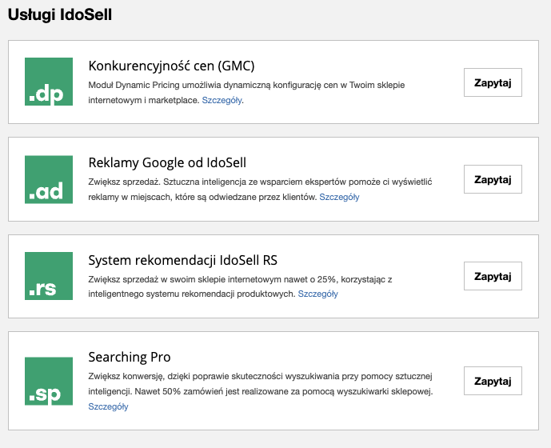This screenshot has width=551, height=448.
Task: Open Szczegóły link under Reklamy Google
Action: (339, 197)
